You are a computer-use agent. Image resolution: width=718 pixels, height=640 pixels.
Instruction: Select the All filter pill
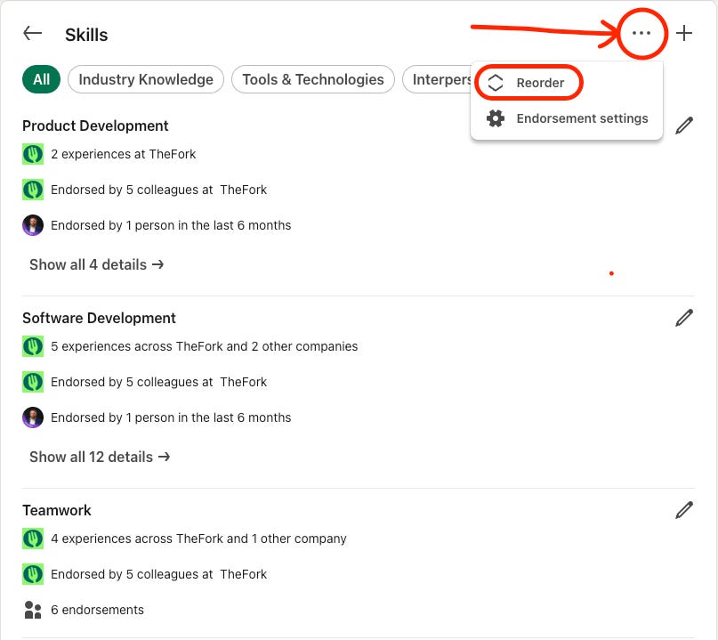click(41, 79)
